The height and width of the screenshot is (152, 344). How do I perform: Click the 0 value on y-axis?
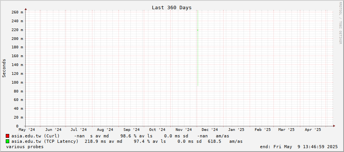[x=17, y=126]
